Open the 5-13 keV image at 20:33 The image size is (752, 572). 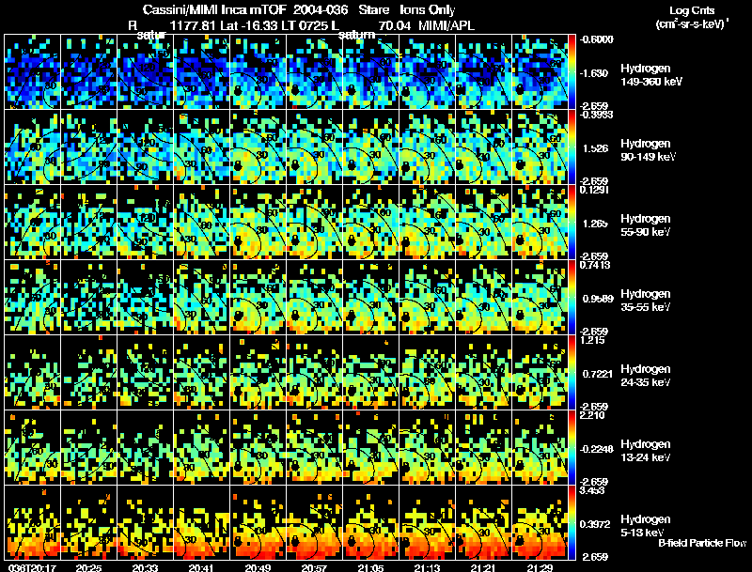[x=146, y=523]
